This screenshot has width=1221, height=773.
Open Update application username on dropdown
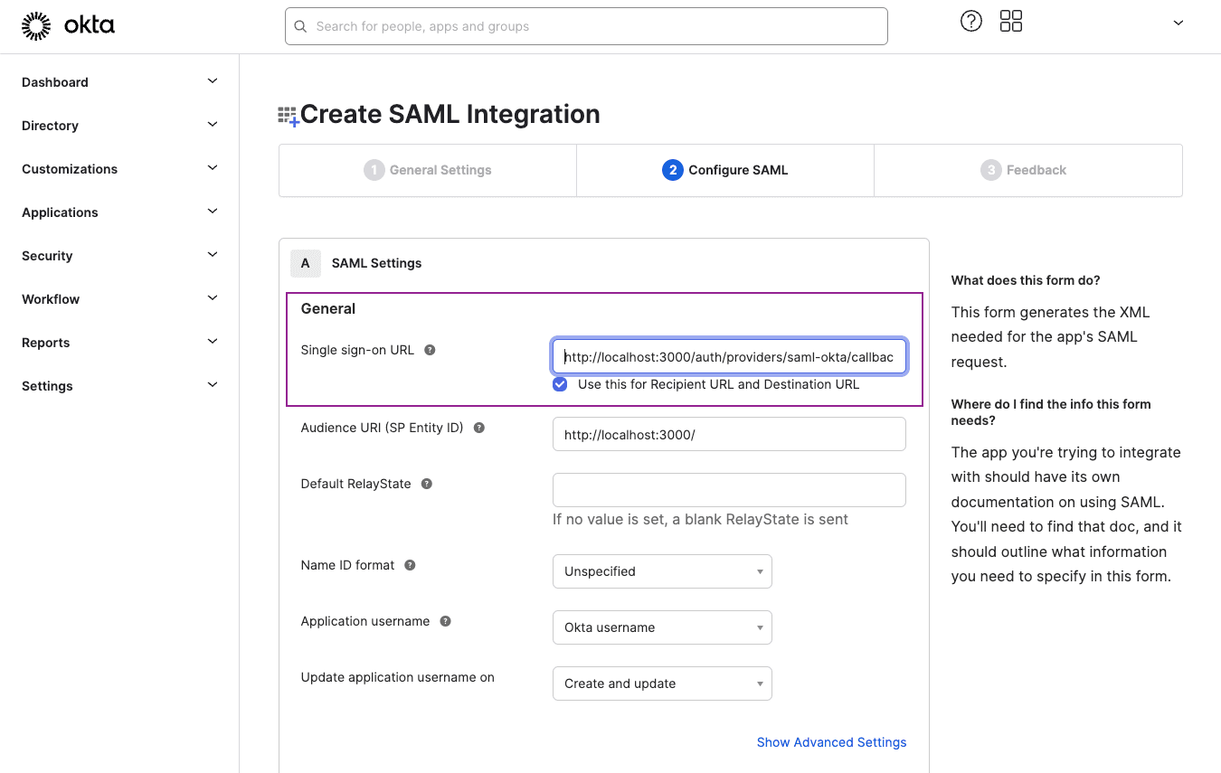click(x=662, y=683)
